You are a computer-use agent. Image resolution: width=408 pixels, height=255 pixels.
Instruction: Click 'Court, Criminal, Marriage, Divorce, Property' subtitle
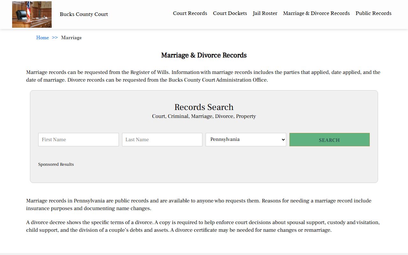[204, 116]
